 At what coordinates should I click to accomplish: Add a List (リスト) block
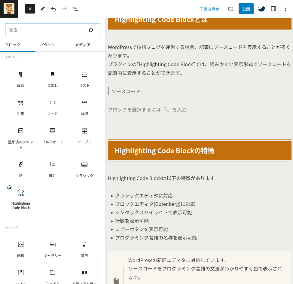[x=84, y=79]
